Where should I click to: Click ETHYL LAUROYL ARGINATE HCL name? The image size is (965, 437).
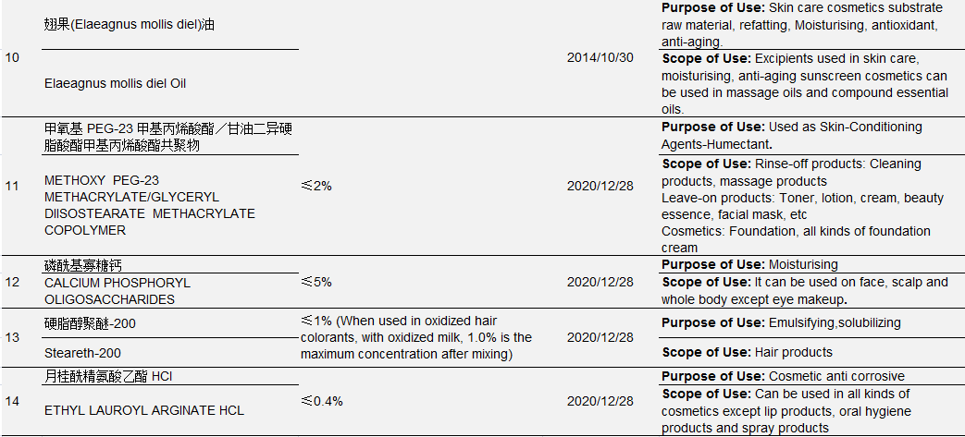[x=144, y=410]
